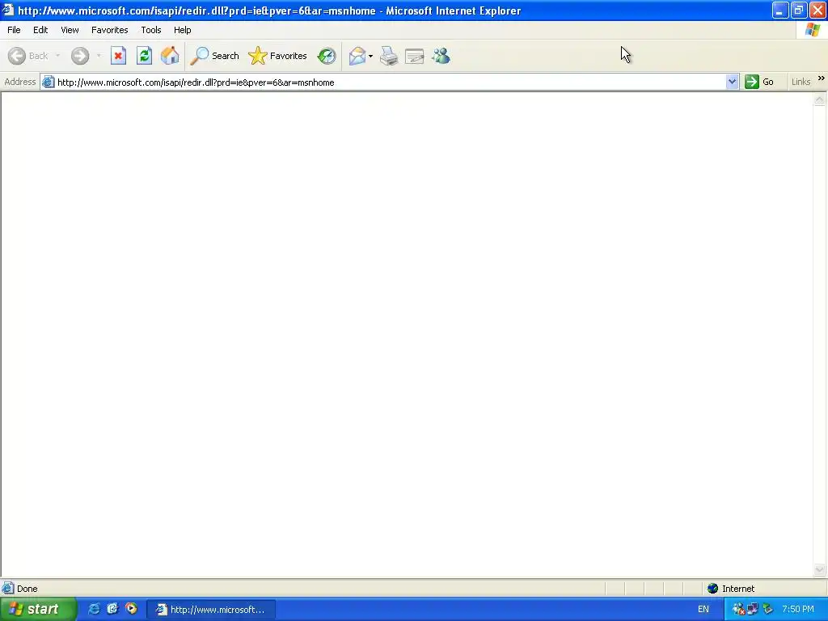This screenshot has height=621, width=828.
Task: Click the Go button
Action: [759, 82]
